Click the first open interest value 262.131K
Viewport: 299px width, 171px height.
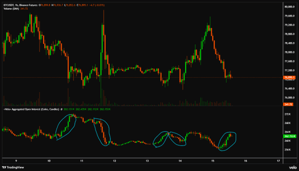point(69,109)
